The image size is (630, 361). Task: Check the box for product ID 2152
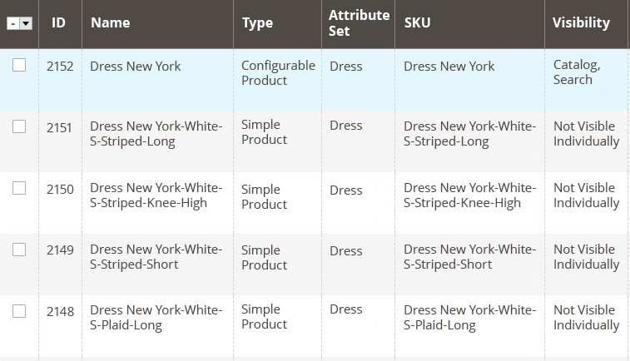click(x=19, y=65)
